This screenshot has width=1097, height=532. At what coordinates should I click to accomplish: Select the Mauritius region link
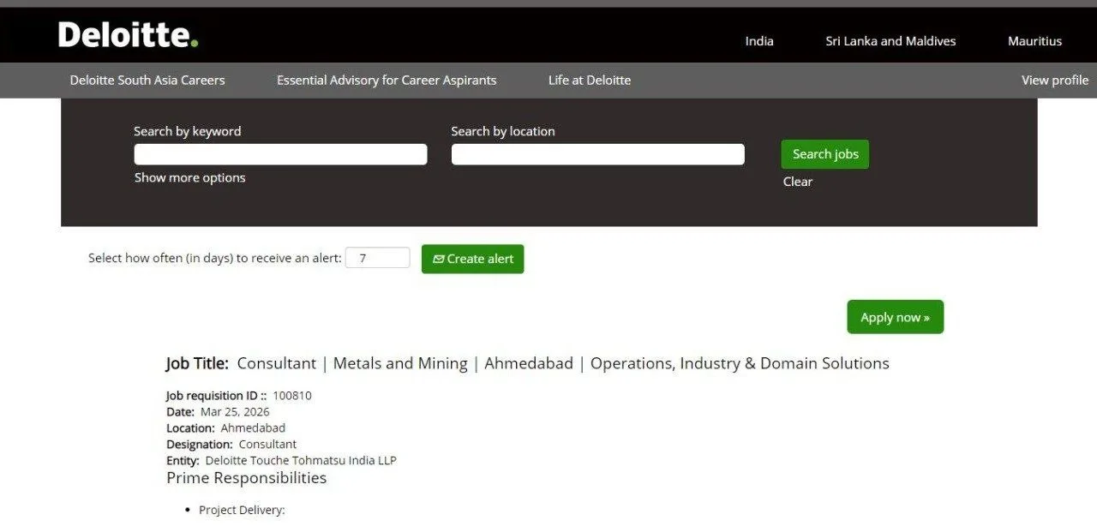1034,41
